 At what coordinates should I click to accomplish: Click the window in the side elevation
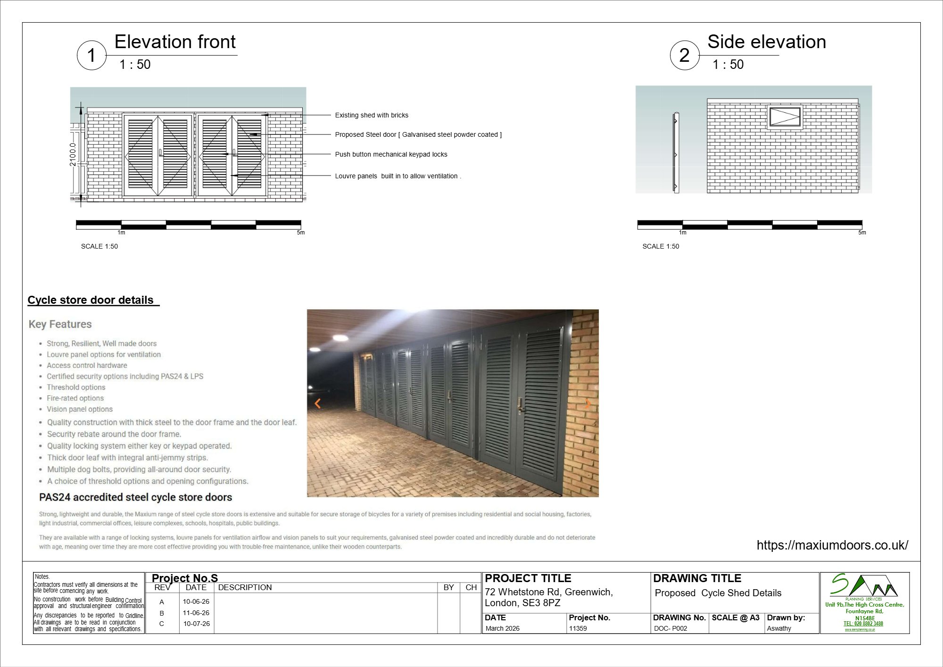pos(785,117)
